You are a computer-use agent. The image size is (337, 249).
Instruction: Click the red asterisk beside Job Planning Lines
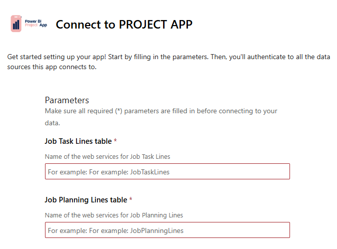(130, 199)
